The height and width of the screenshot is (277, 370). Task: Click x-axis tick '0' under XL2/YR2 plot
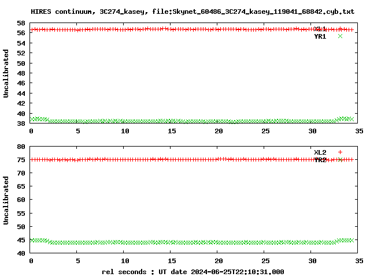coord(31,261)
